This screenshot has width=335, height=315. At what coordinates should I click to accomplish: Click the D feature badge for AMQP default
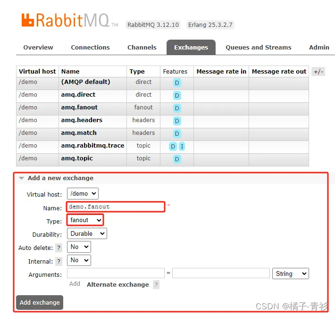[x=177, y=83]
